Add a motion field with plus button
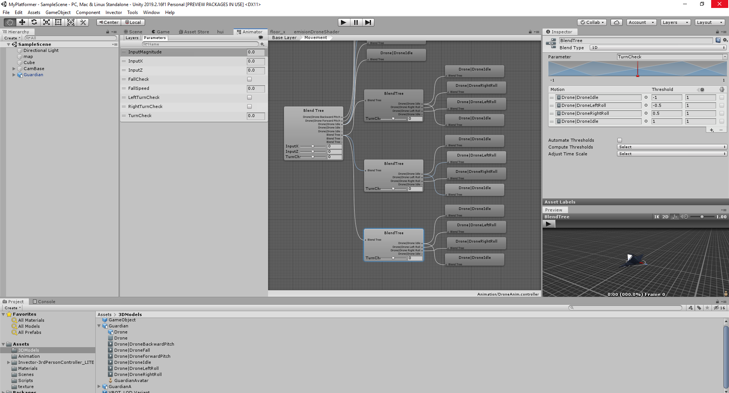Screen dimensions: 729x393 click(x=712, y=130)
